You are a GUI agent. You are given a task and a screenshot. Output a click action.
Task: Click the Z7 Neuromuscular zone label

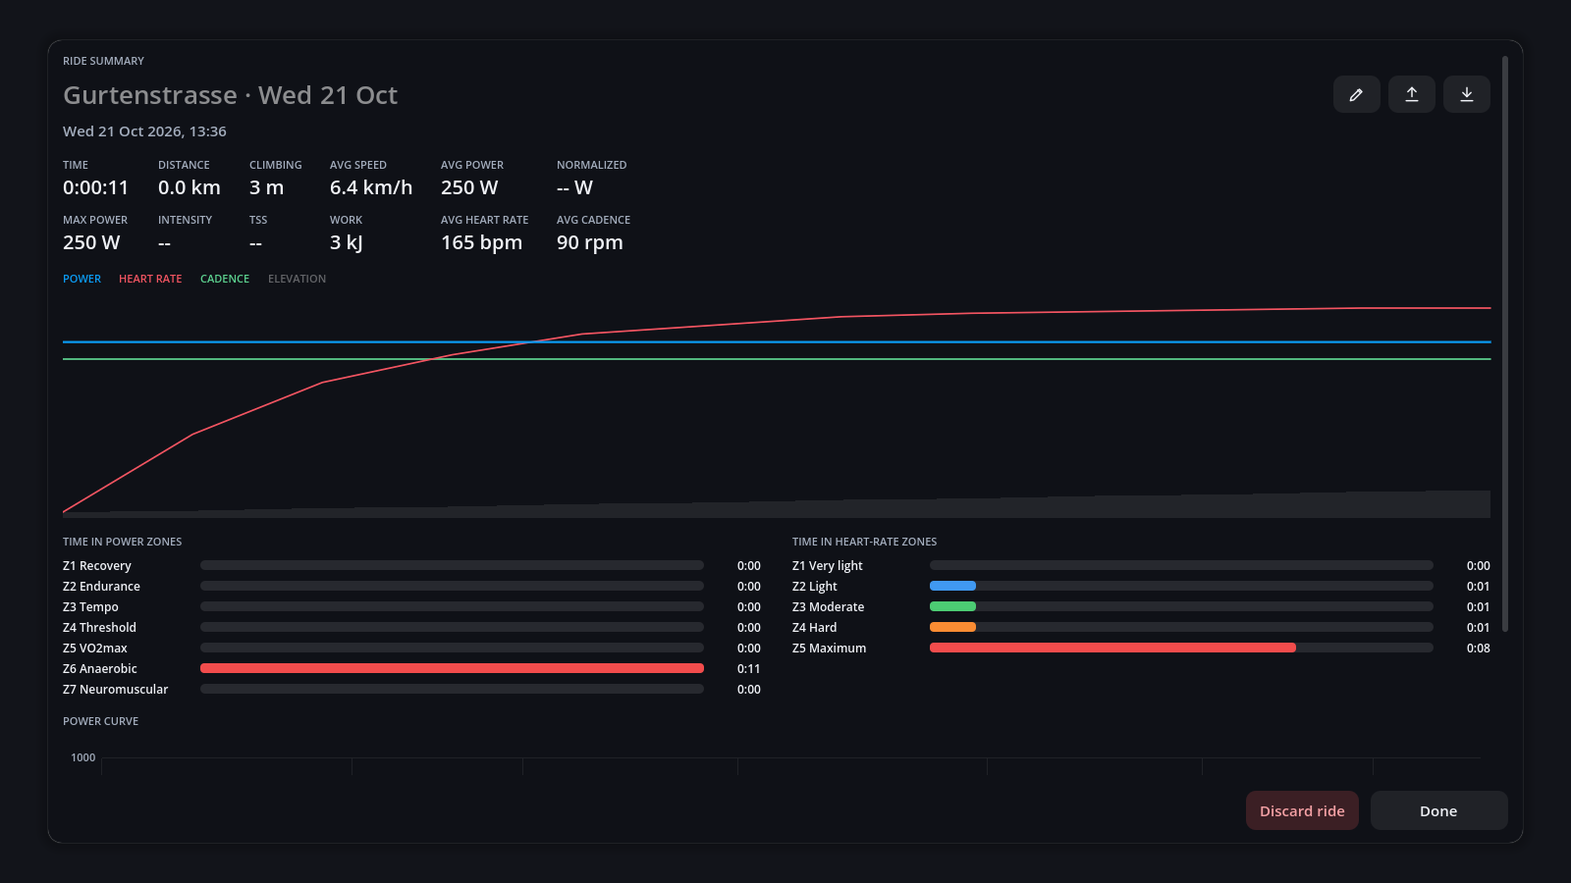pos(116,690)
